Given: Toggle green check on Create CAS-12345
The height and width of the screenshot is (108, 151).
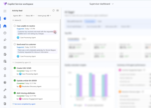Looking at the screenshot, I should 15,68.
